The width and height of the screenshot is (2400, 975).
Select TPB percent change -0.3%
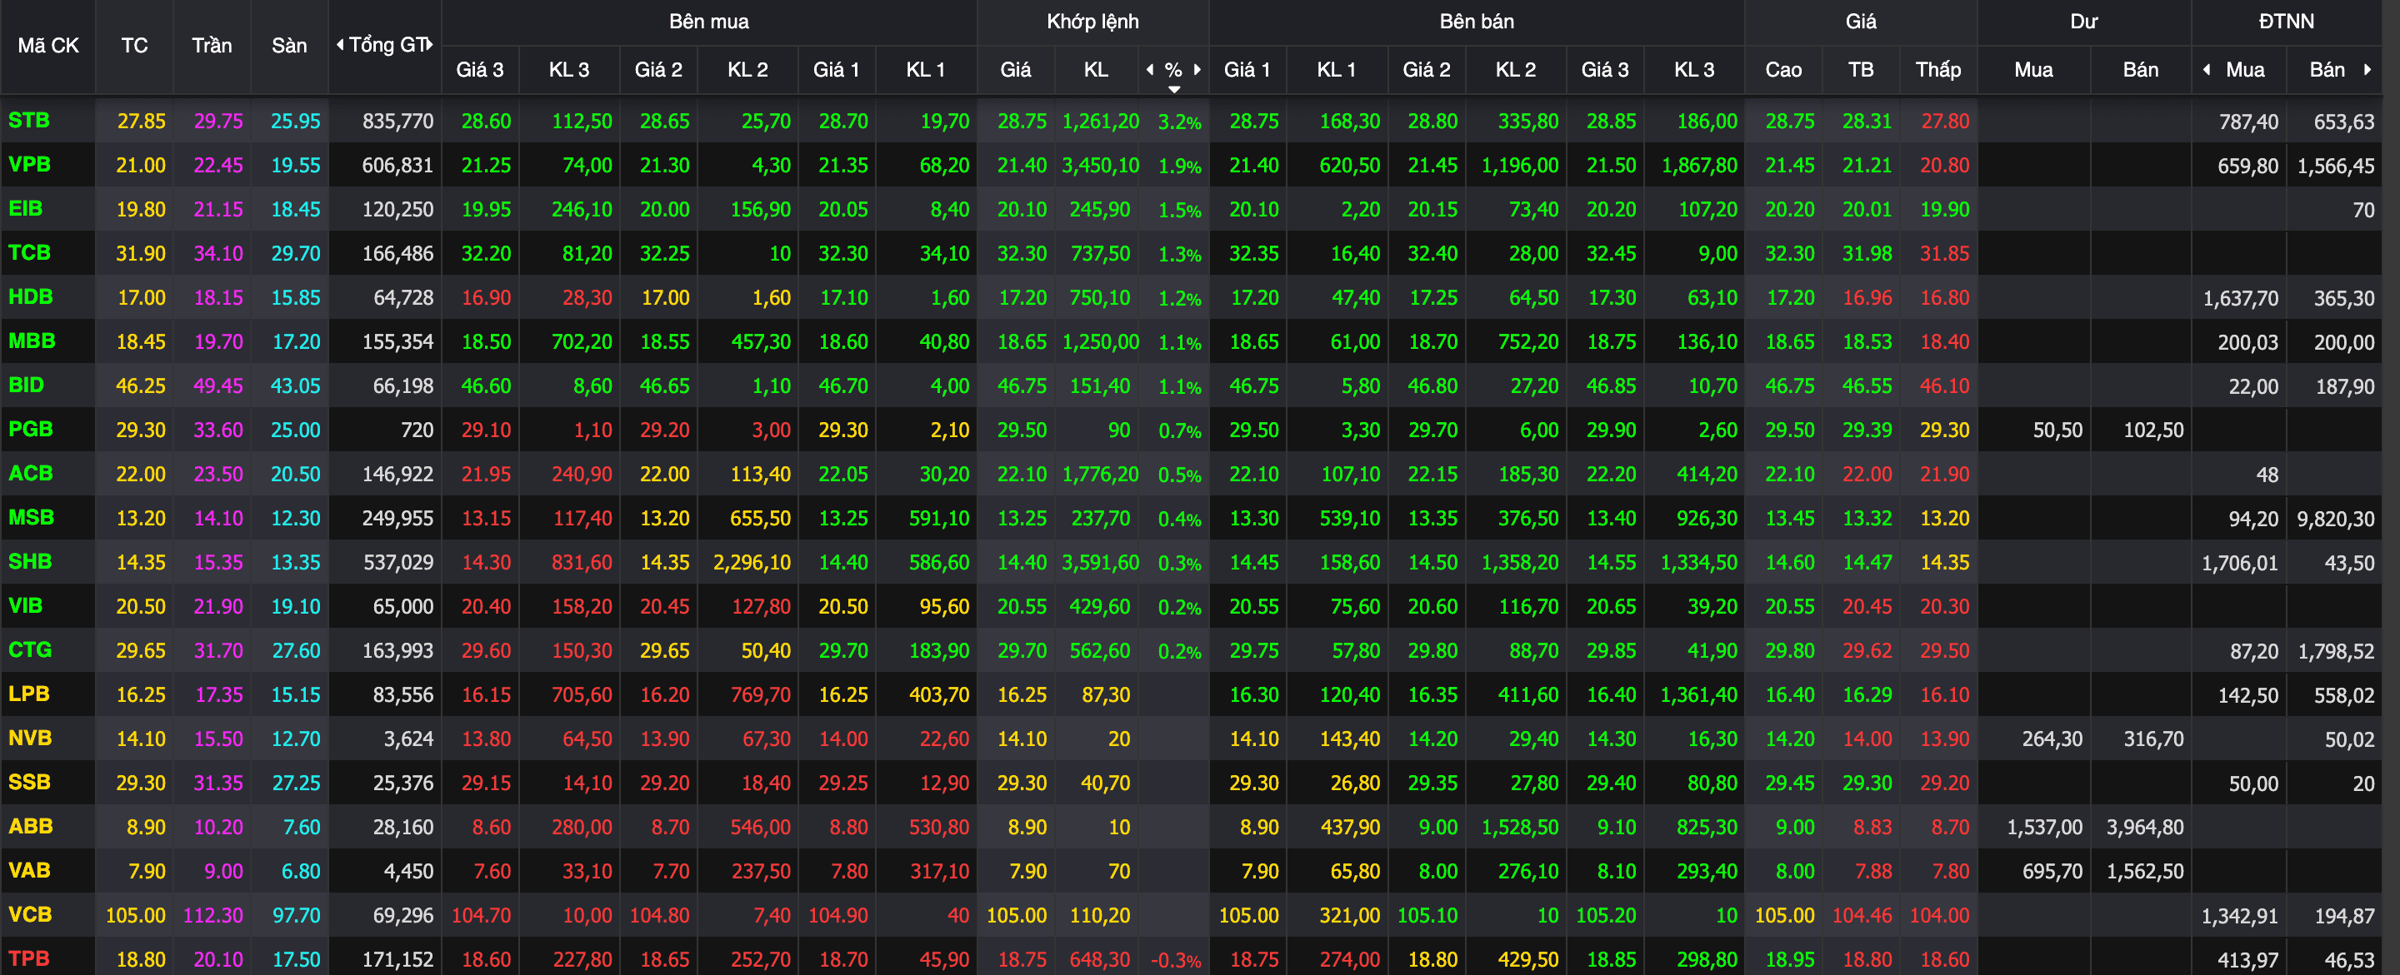pos(1176,960)
